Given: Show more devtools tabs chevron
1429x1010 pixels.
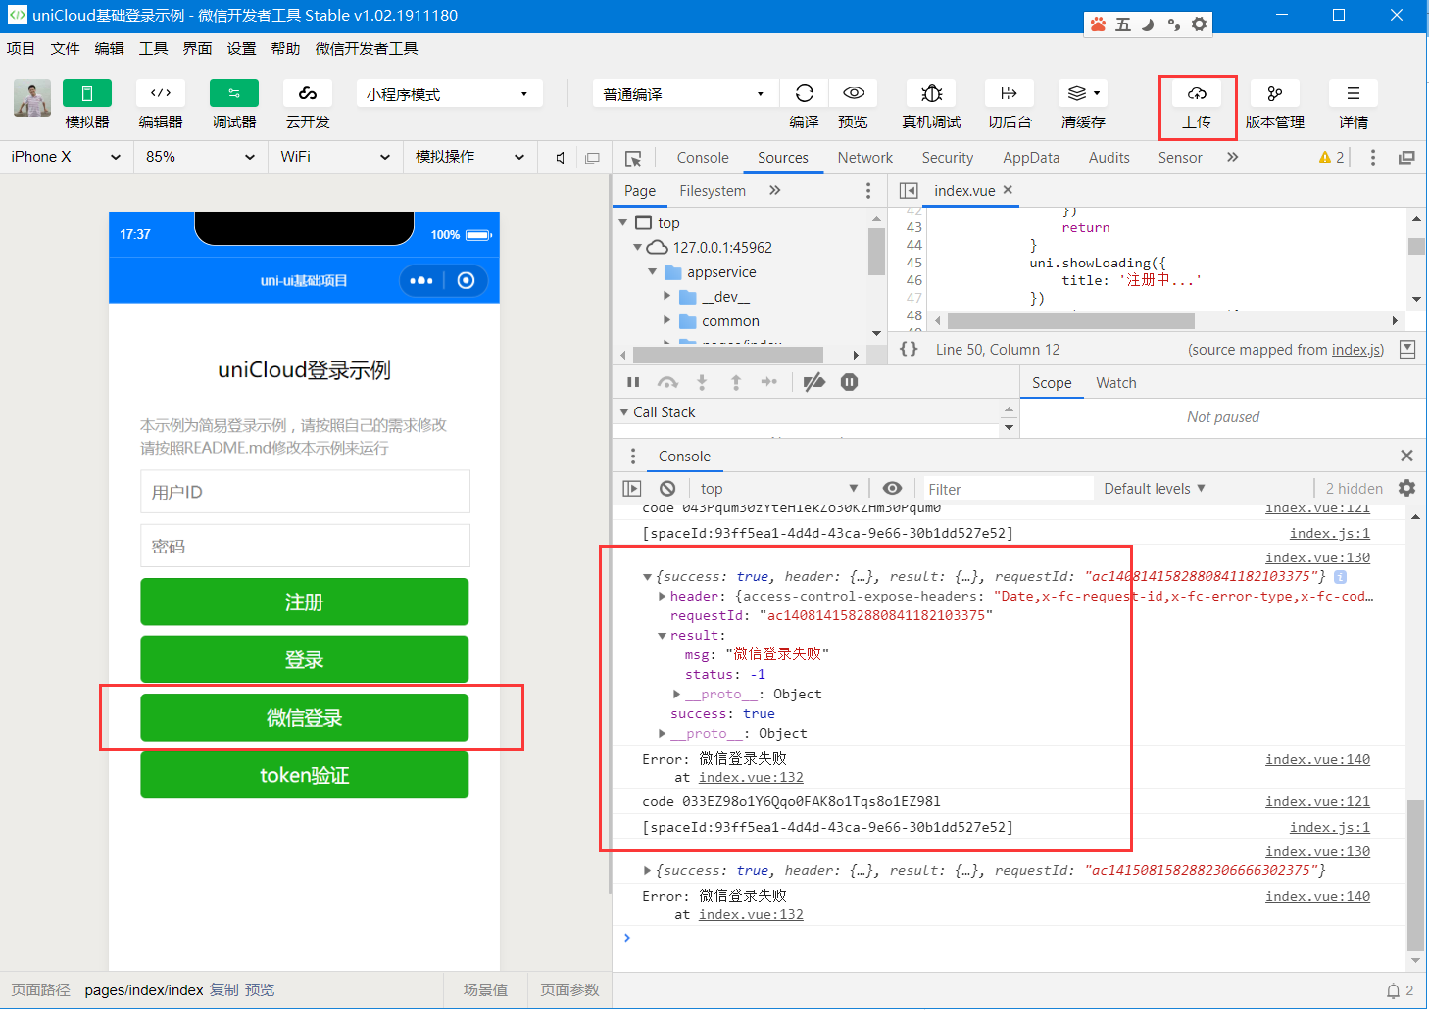Looking at the screenshot, I should [1233, 157].
